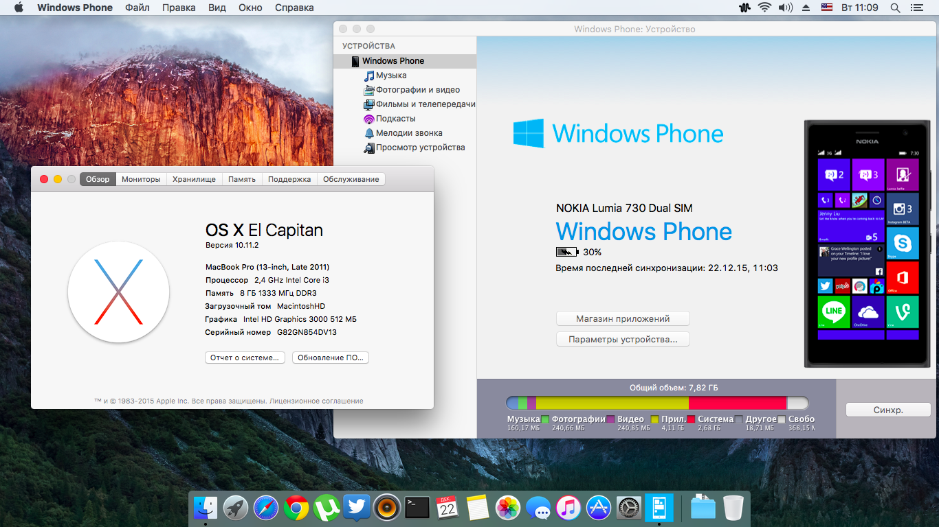939x527 pixels.
Task: Switch to the Память tab
Action: (242, 179)
